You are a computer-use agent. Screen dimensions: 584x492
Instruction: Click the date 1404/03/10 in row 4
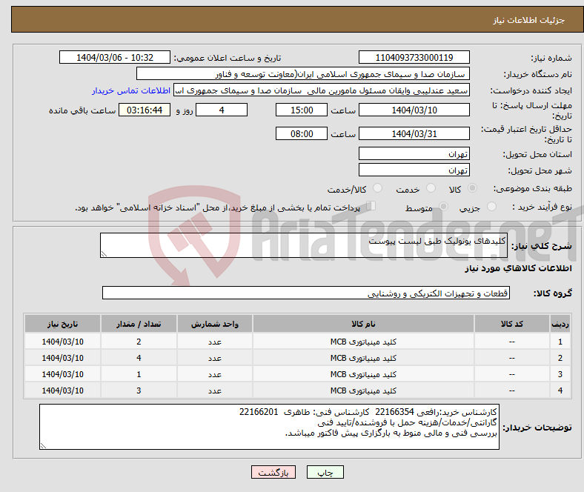(62, 390)
